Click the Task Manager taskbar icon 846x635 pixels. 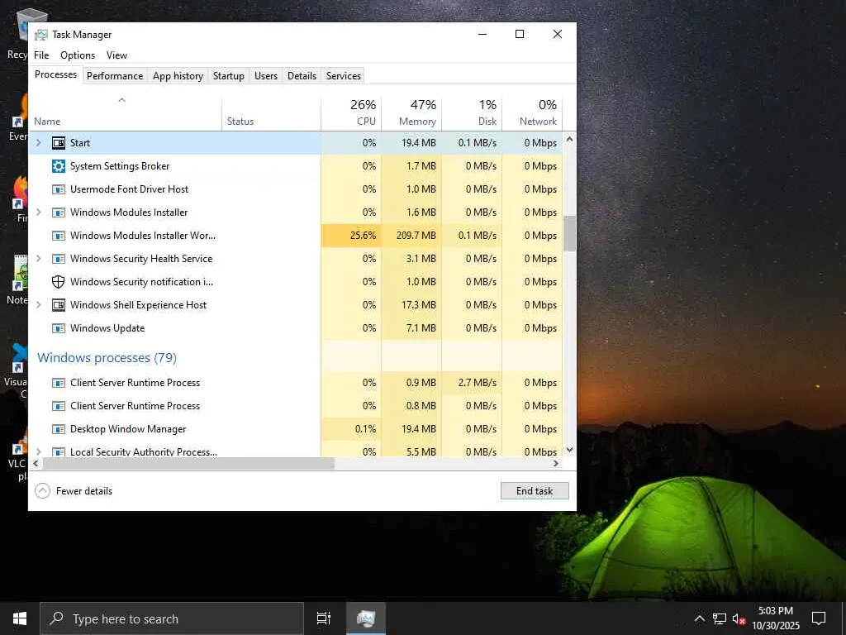tap(366, 618)
